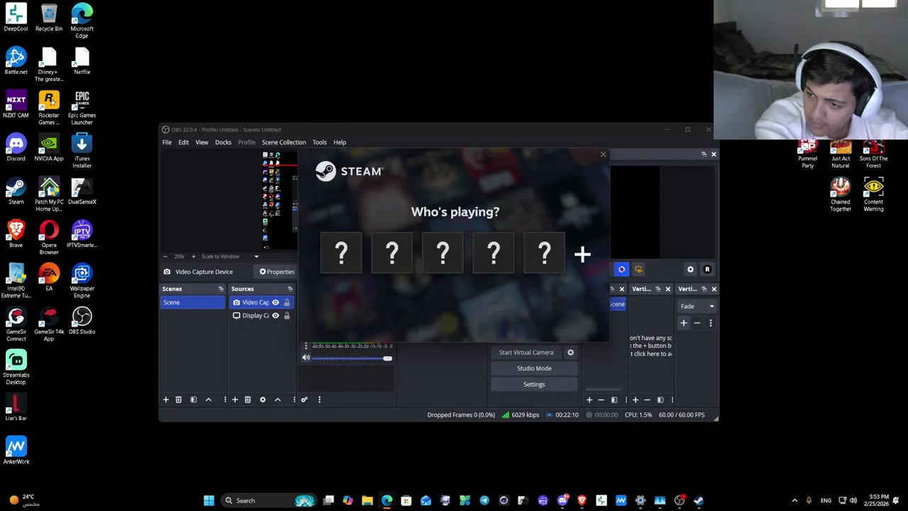The width and height of the screenshot is (908, 511).
Task: Add a new source with the Sources plus icon
Action: (x=235, y=400)
